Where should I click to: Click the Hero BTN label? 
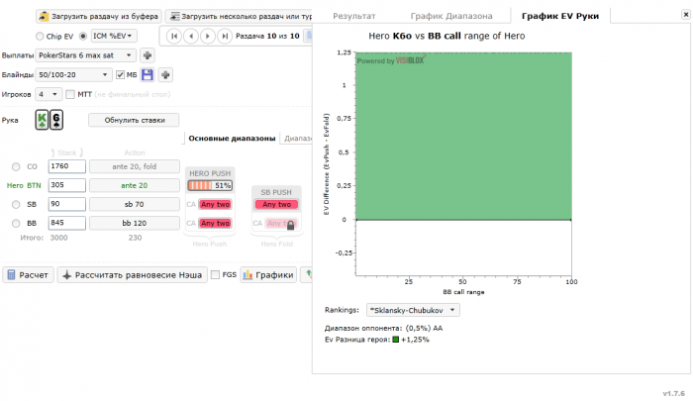coord(24,185)
